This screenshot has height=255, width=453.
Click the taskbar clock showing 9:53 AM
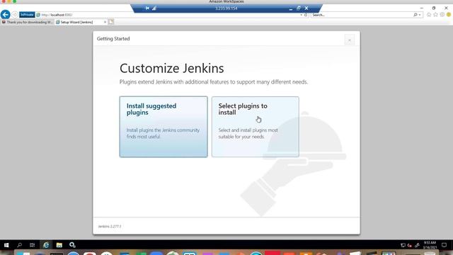430,245
